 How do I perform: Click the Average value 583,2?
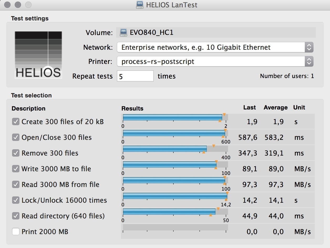pyautogui.click(x=274, y=137)
